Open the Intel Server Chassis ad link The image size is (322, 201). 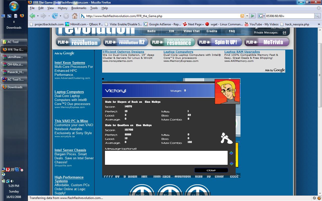point(70,150)
